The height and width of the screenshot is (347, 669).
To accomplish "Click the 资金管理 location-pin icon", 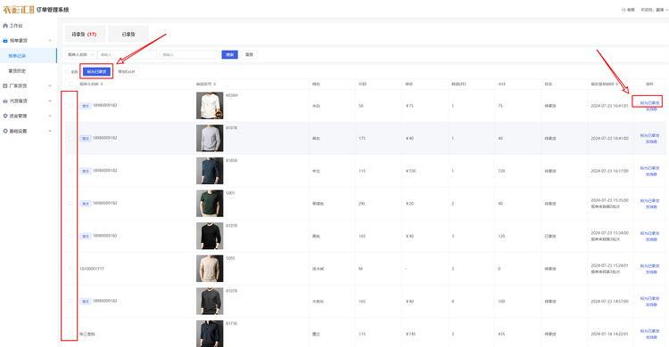I will [5, 116].
